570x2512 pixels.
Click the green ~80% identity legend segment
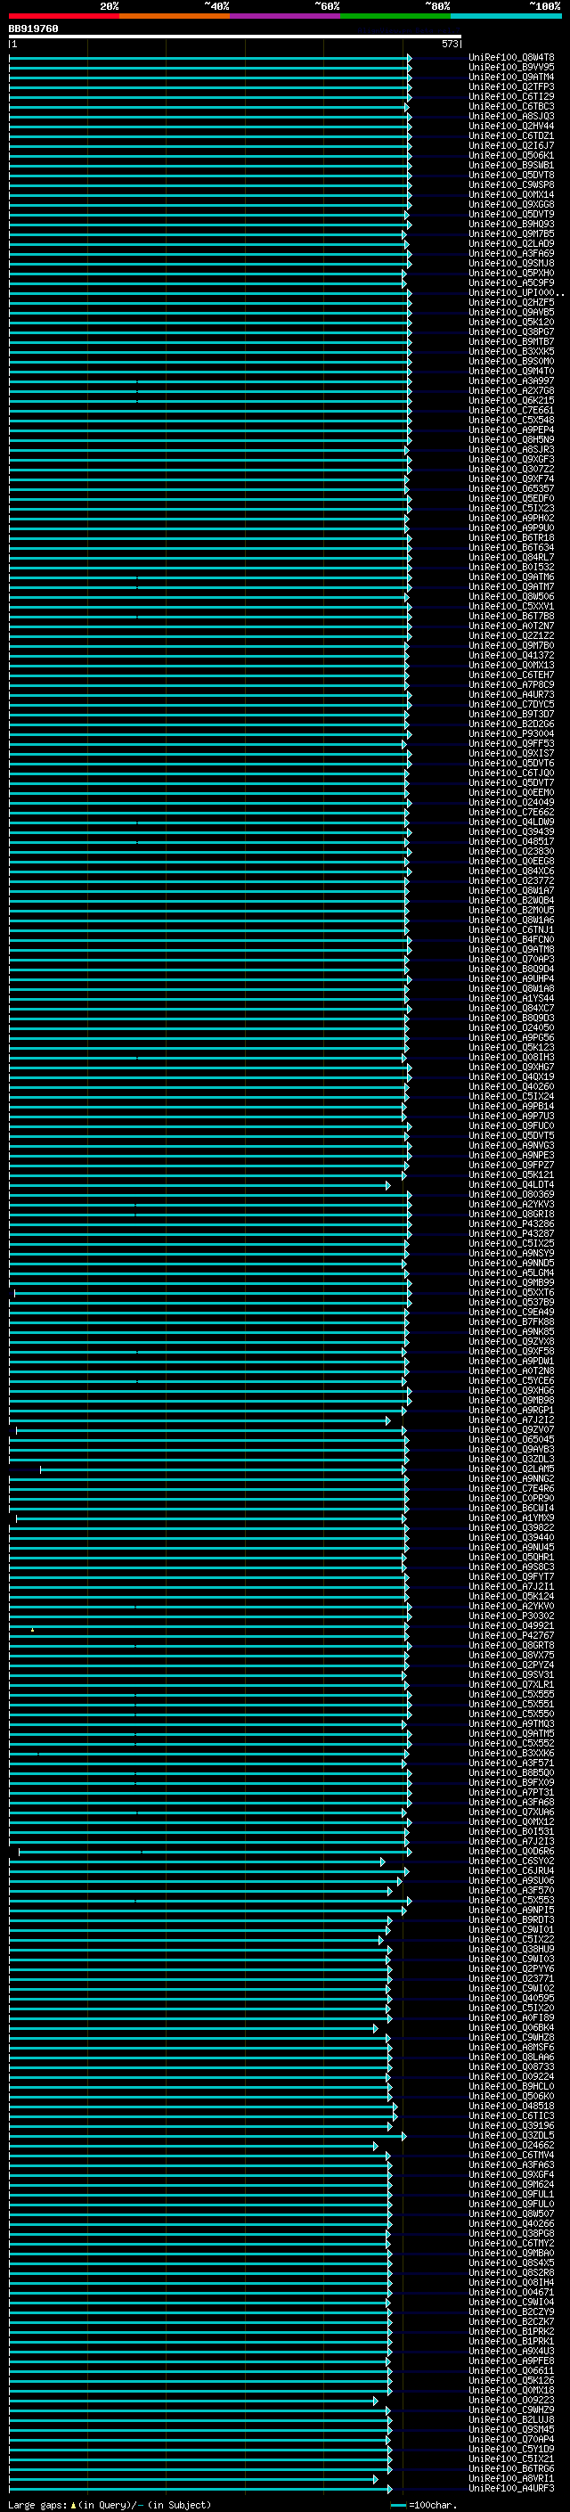pyautogui.click(x=395, y=16)
